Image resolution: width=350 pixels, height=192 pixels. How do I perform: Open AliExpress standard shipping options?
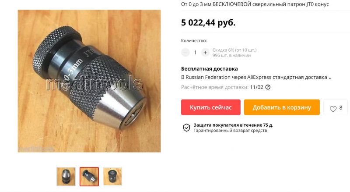[x=254, y=77]
